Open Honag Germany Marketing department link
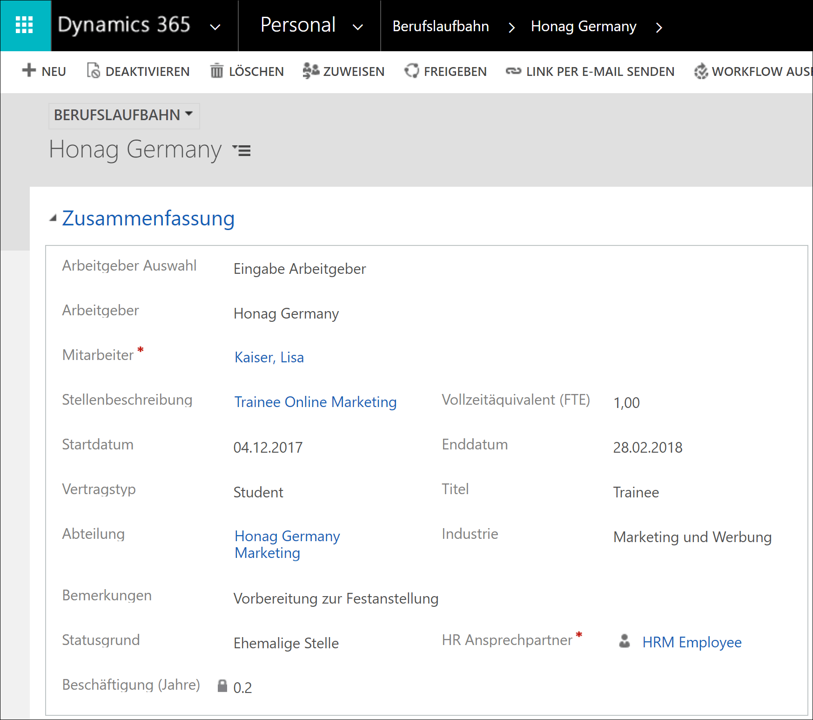Viewport: 813px width, 720px height. pos(287,544)
